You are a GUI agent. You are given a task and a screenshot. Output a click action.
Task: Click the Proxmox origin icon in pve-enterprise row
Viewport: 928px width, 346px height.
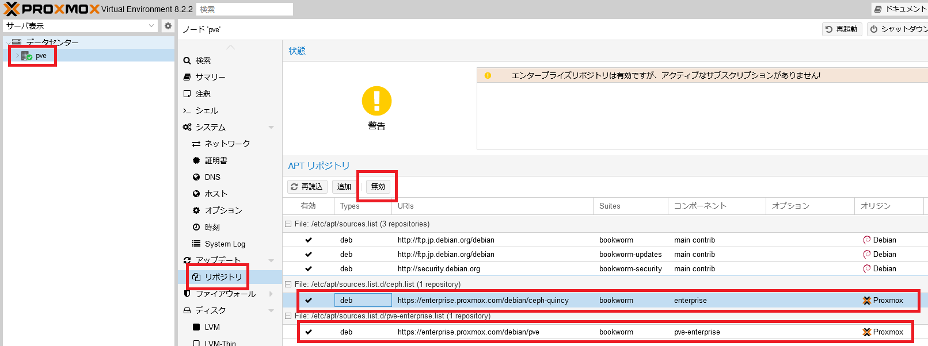pos(867,332)
